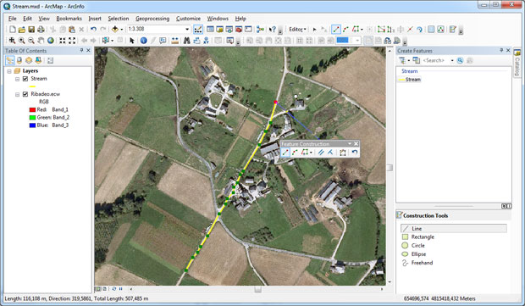Click Finish Sketch in Feature Construction toolbar
This screenshot has width=525, height=306.
[343, 153]
